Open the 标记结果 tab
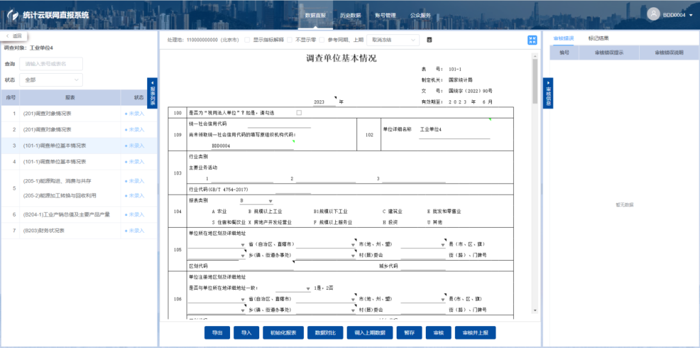The width and height of the screenshot is (700, 348). [x=598, y=38]
